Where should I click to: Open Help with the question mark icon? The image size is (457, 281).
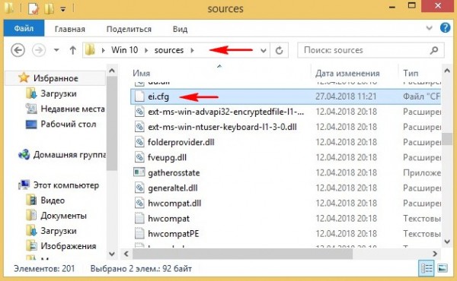(x=445, y=28)
